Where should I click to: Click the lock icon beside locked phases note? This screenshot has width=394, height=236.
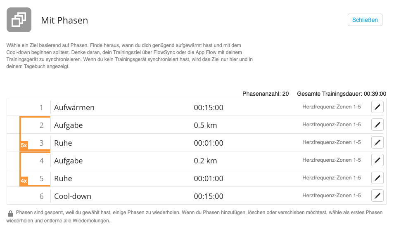pyautogui.click(x=10, y=213)
